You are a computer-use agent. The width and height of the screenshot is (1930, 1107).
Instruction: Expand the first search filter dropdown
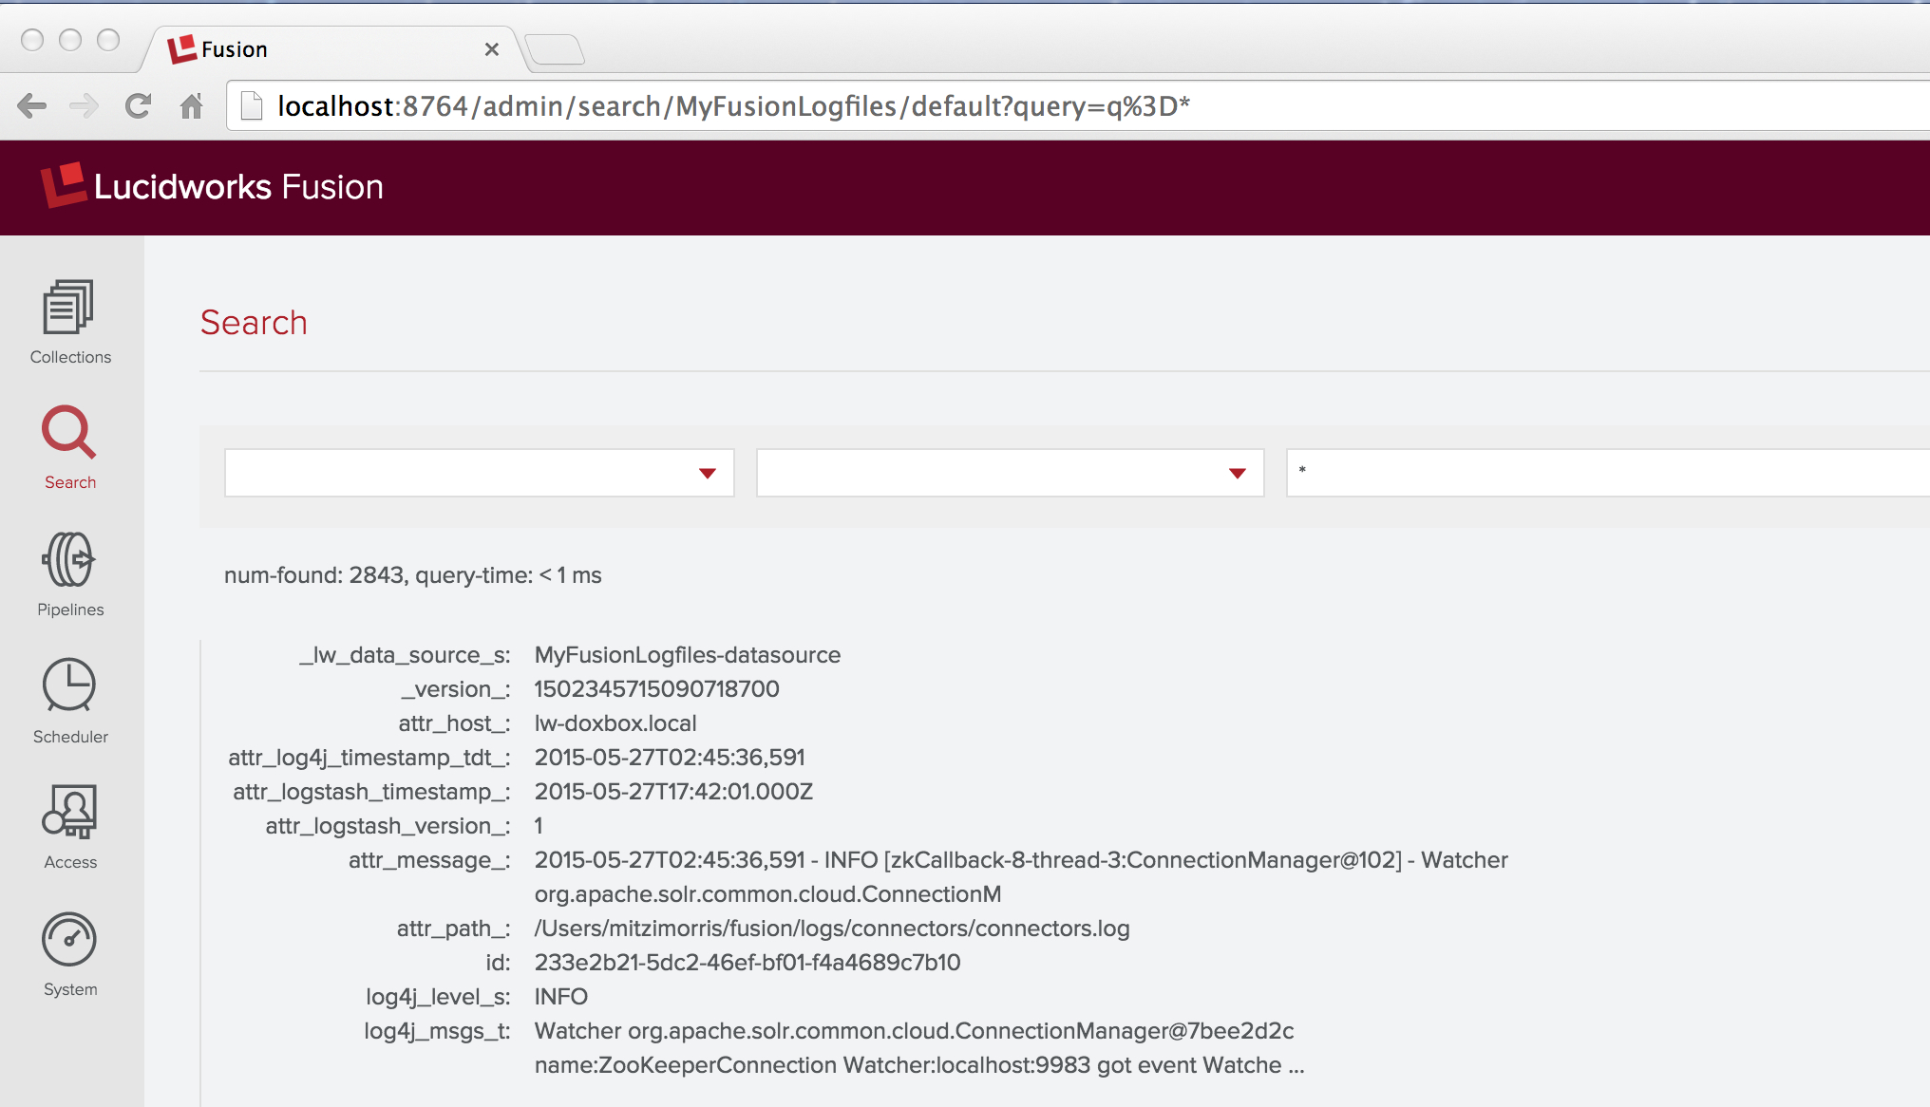708,471
